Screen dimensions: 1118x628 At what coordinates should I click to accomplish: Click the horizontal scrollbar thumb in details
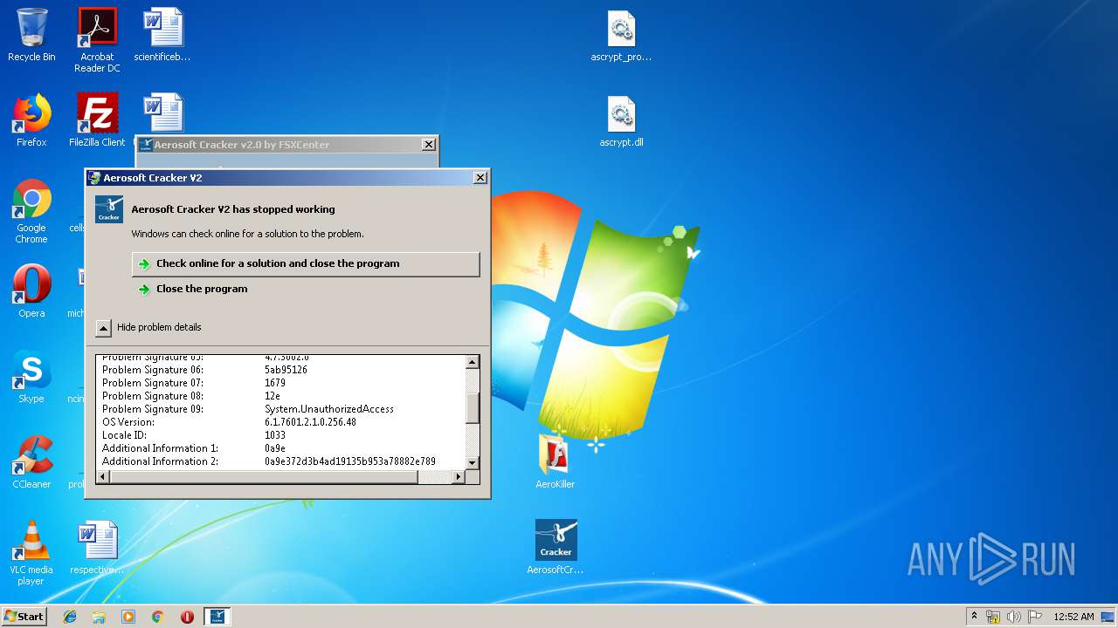[x=264, y=477]
